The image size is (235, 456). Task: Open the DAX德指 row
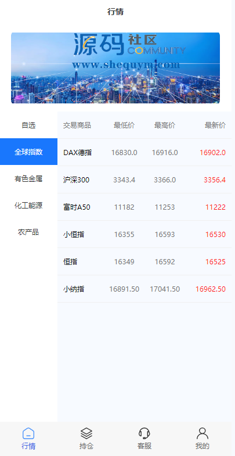[x=144, y=152]
